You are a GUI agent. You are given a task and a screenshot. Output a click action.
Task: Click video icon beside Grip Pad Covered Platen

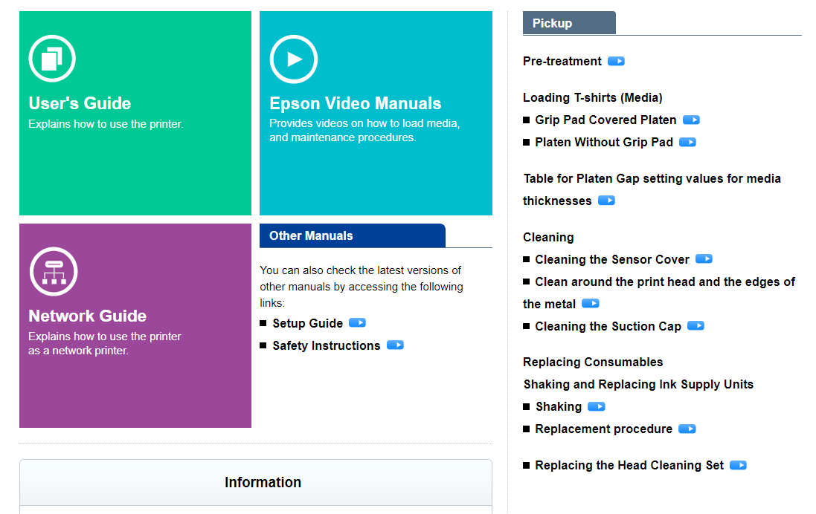(691, 120)
